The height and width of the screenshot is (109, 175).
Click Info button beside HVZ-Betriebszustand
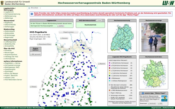tap(99, 21)
